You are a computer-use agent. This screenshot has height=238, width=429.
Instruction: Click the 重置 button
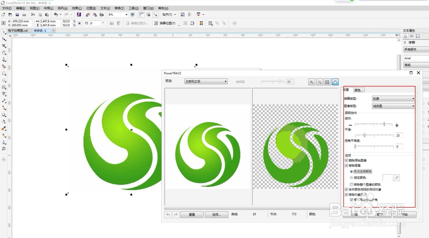[192, 214]
